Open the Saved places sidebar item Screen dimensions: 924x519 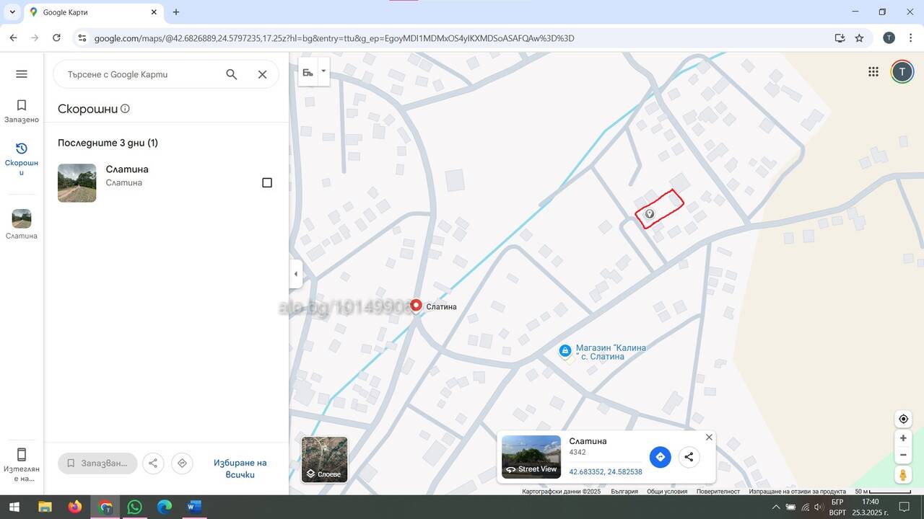tap(22, 111)
